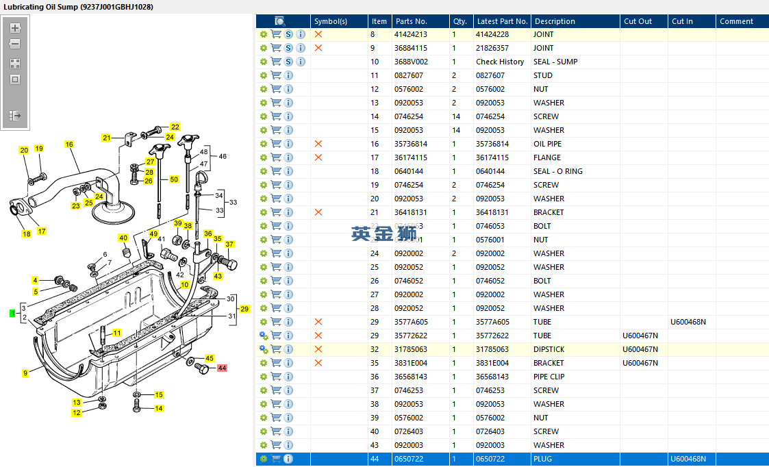Viewport: 769px width, 467px height.
Task: Click the Latest Part No. column header
Action: pos(502,21)
